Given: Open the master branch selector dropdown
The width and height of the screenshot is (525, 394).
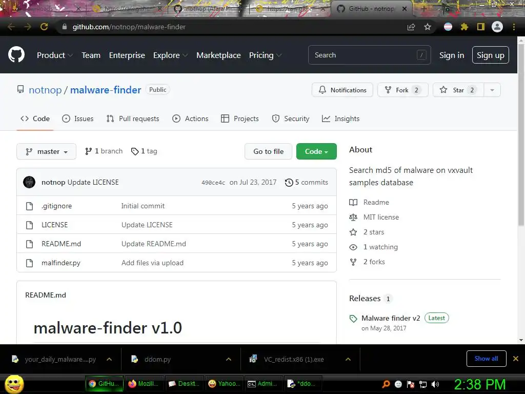Looking at the screenshot, I should point(46,151).
